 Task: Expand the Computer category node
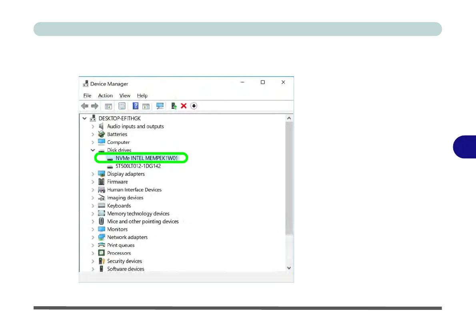click(x=93, y=142)
